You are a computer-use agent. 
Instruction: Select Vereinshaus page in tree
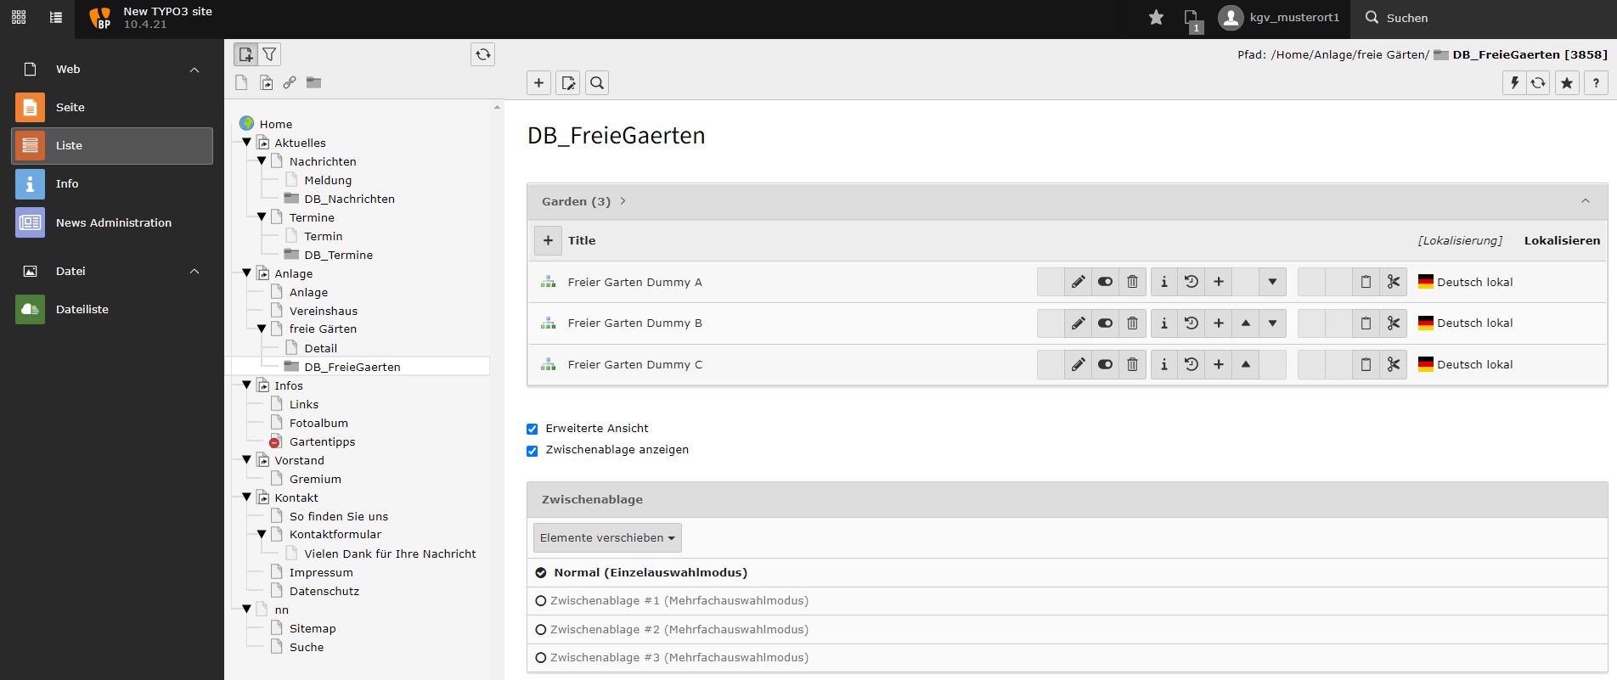323,311
